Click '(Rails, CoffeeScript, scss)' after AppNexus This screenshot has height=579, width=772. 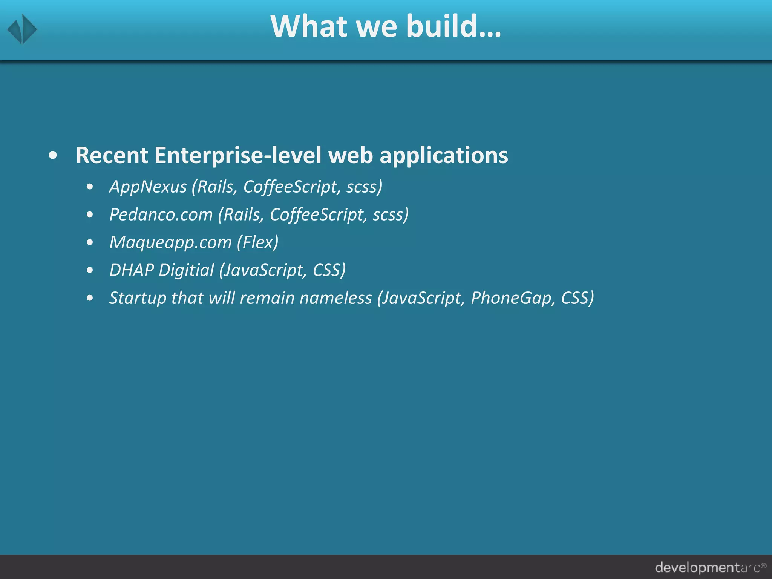(287, 187)
